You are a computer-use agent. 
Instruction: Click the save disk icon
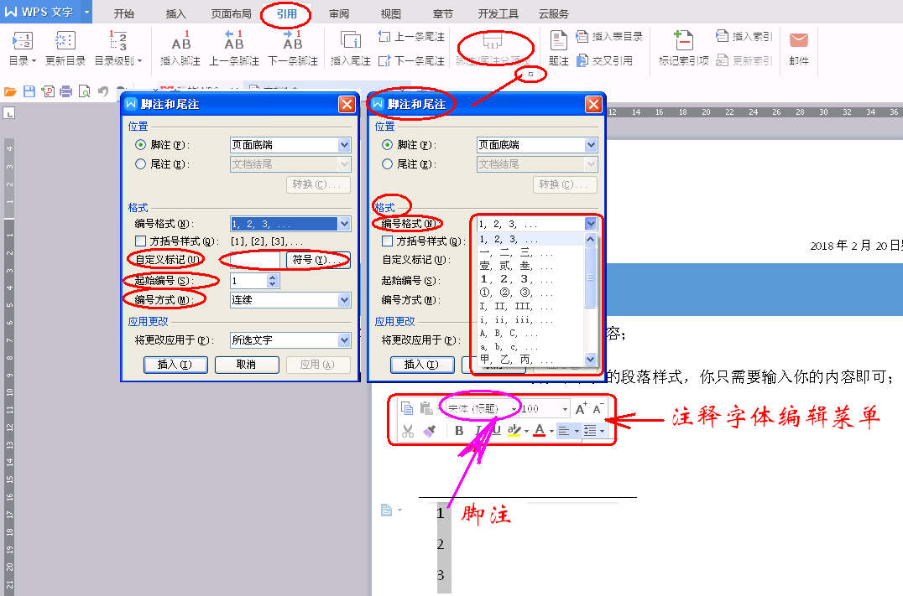click(x=29, y=91)
